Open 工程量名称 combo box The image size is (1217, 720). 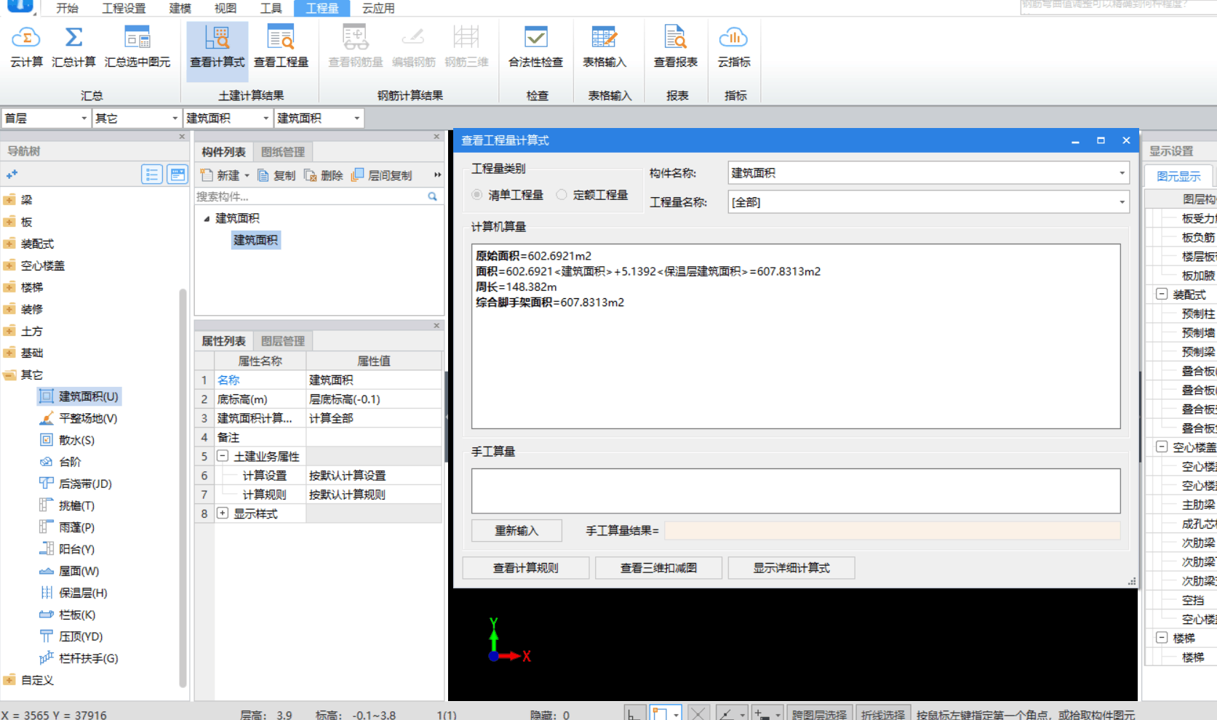coord(928,202)
